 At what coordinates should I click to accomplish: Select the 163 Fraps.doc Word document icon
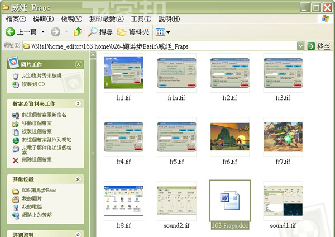pos(230,201)
